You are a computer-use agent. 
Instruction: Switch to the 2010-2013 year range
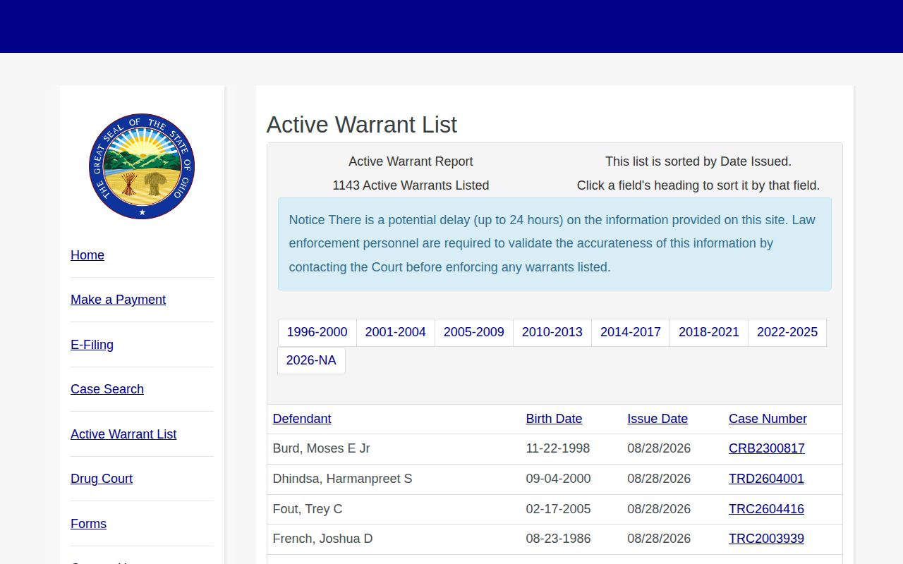point(552,332)
